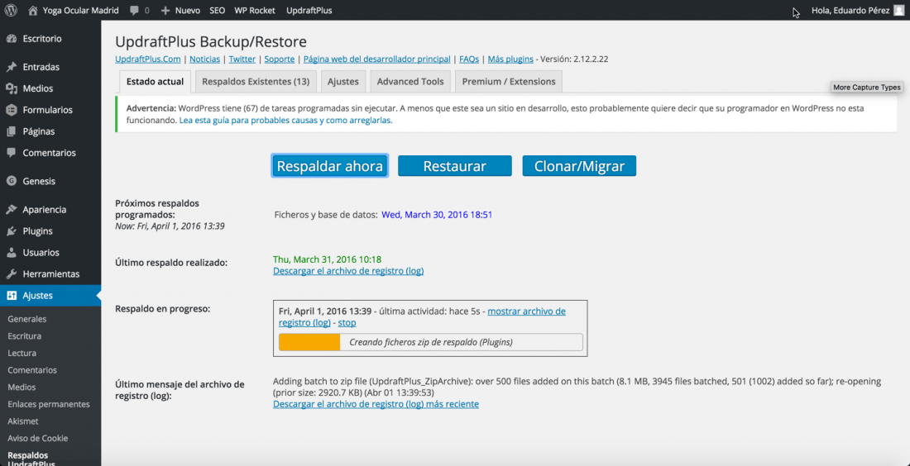The width and height of the screenshot is (910, 466).
Task: Click the Apariencia paintbrush icon
Action: [11, 210]
